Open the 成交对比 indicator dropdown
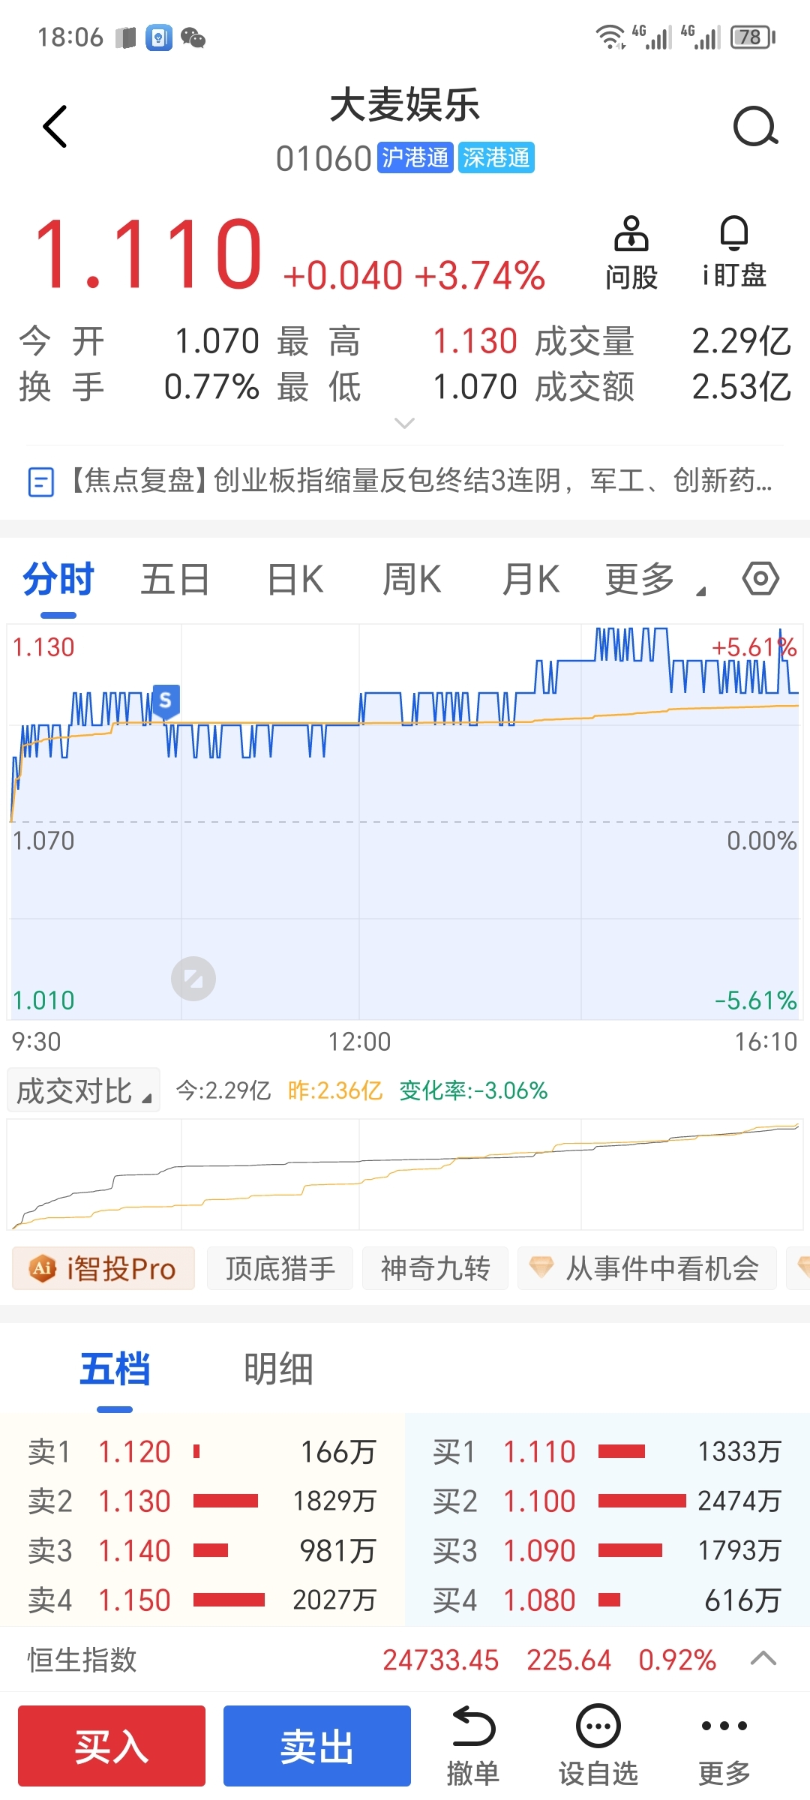 tap(83, 1090)
